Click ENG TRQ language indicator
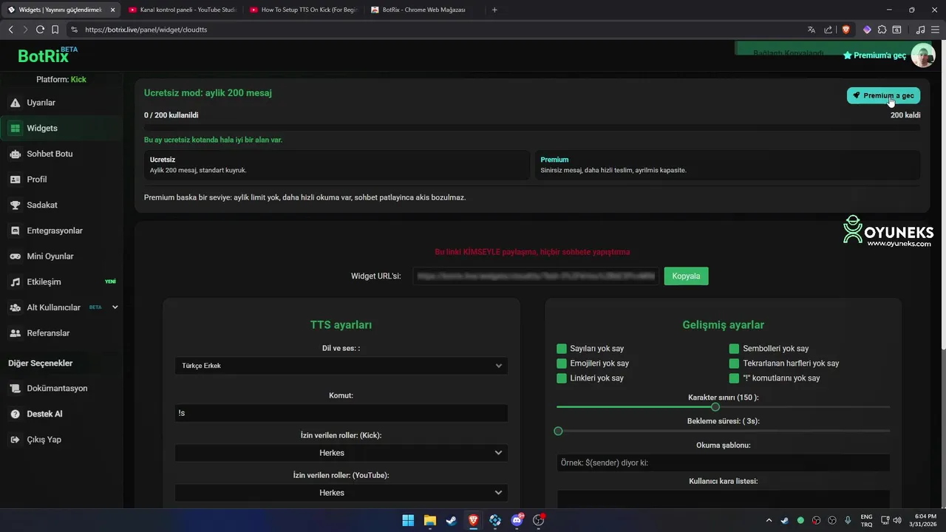 point(866,520)
